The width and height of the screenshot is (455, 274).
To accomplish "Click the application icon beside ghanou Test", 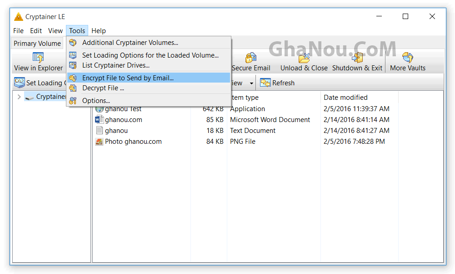I will coord(99,109).
